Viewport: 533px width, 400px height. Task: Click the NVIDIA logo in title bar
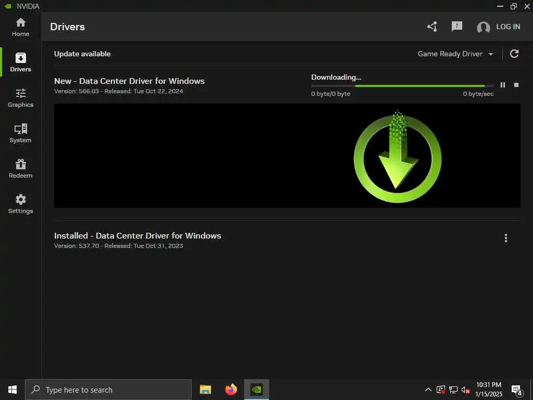[x=8, y=6]
